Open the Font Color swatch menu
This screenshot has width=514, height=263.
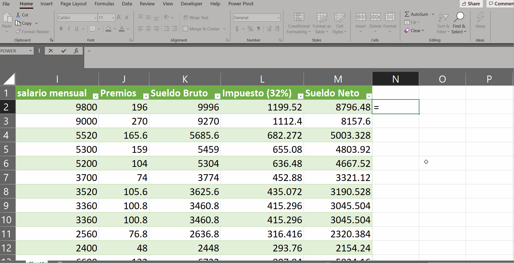pos(128,29)
